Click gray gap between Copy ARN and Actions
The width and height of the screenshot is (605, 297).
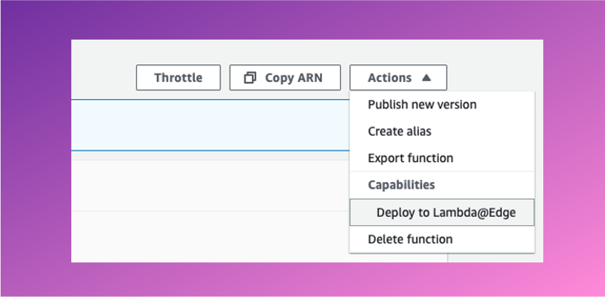345,78
